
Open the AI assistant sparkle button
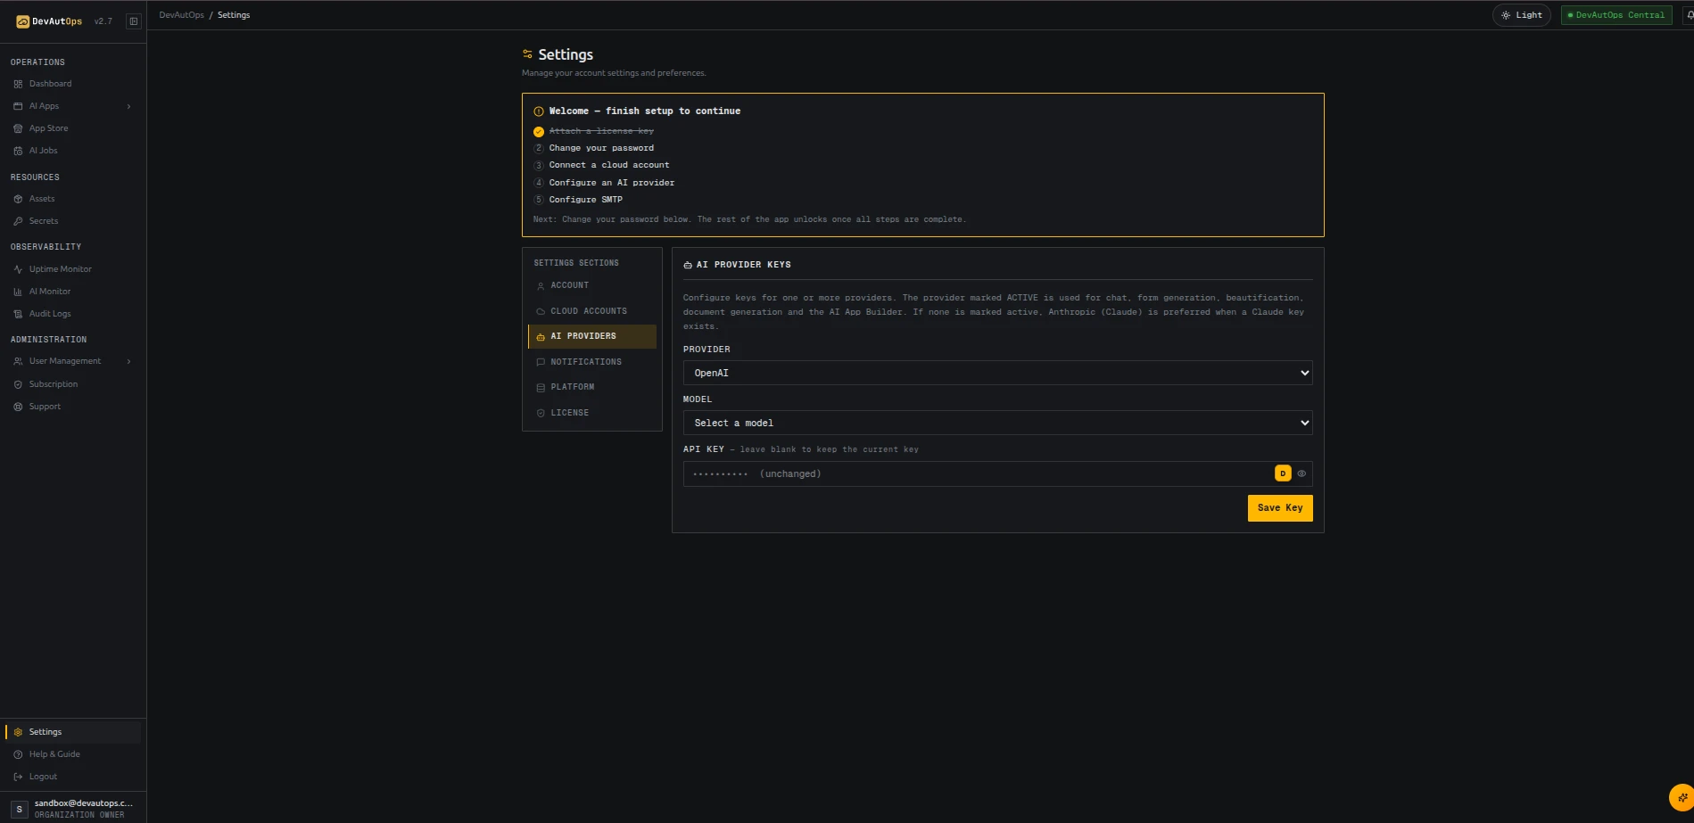[1682, 797]
